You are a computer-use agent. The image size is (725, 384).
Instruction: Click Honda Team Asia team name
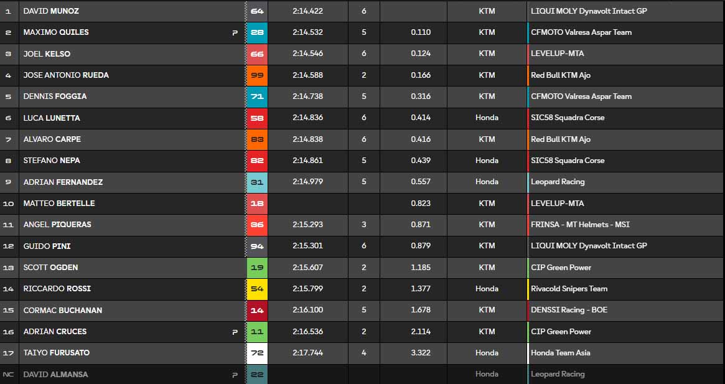(560, 353)
